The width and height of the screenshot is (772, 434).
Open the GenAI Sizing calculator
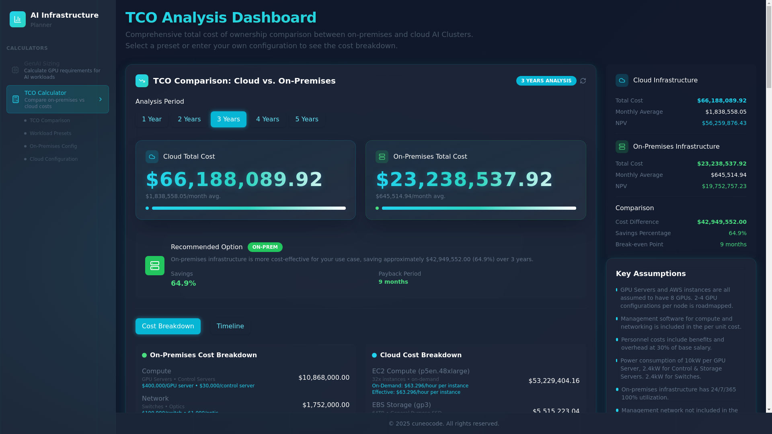point(57,70)
